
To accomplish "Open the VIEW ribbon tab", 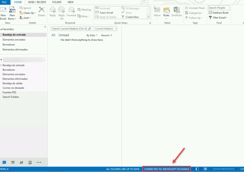I will [x=70, y=2].
